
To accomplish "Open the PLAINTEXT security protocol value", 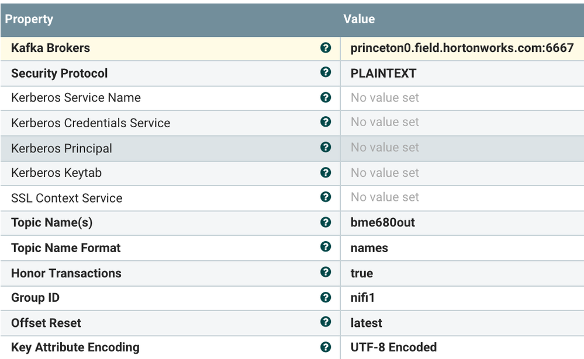I will tap(383, 74).
